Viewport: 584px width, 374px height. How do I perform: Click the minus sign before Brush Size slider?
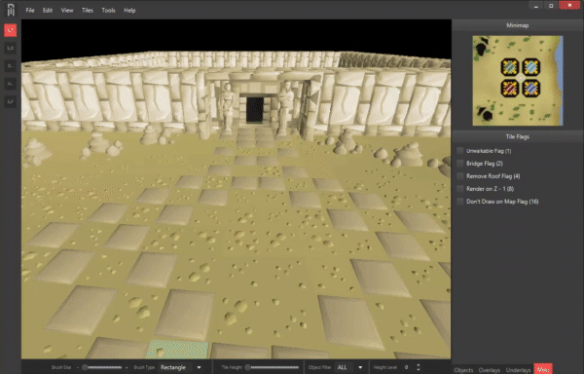tap(78, 367)
